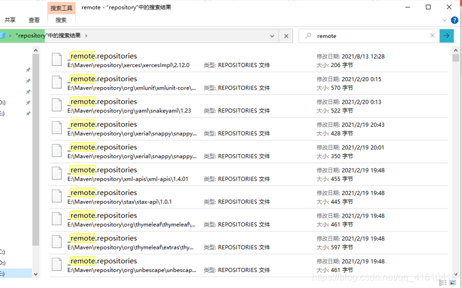The image size is (462, 288).
Task: Stop loading with the address bar X button
Action: click(286, 36)
